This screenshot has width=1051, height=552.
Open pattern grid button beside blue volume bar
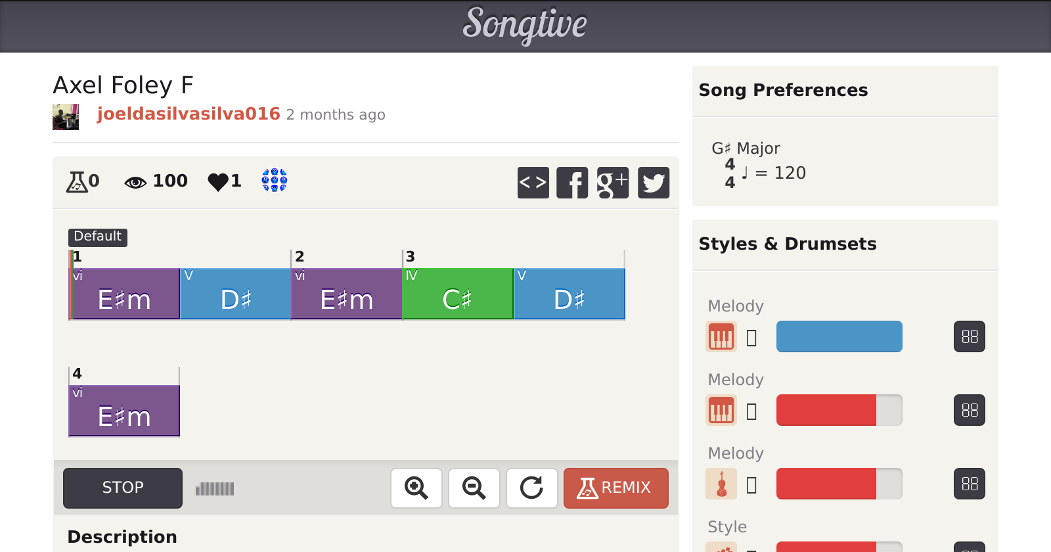click(969, 337)
